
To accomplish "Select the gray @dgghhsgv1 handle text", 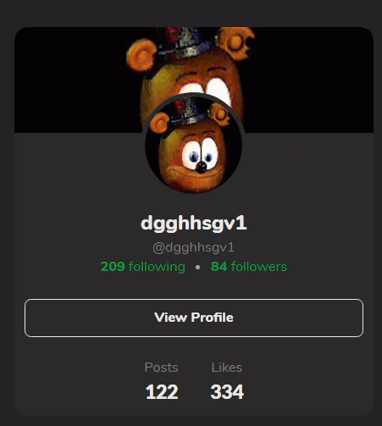I will [194, 247].
